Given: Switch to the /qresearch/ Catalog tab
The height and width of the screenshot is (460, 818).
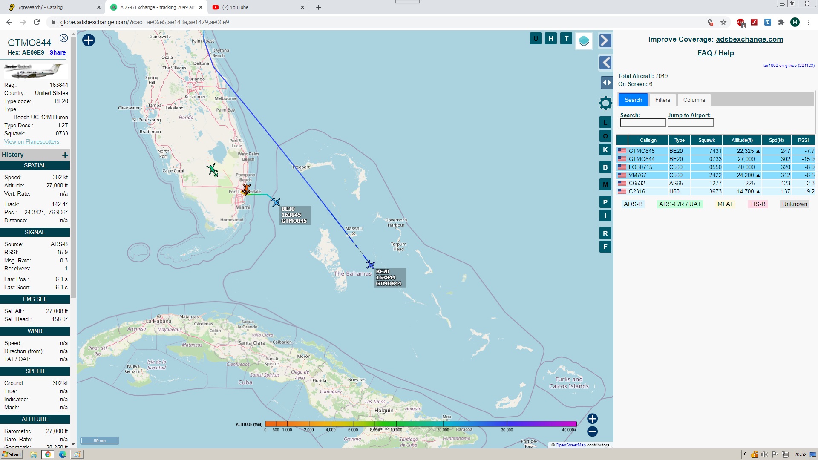Looking at the screenshot, I should (54, 7).
